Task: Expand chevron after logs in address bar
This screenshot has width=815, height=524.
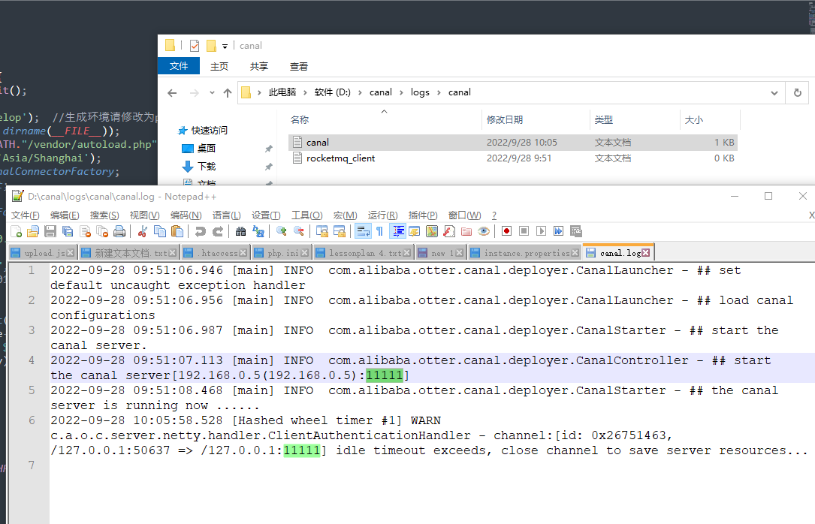Action: pyautogui.click(x=439, y=92)
